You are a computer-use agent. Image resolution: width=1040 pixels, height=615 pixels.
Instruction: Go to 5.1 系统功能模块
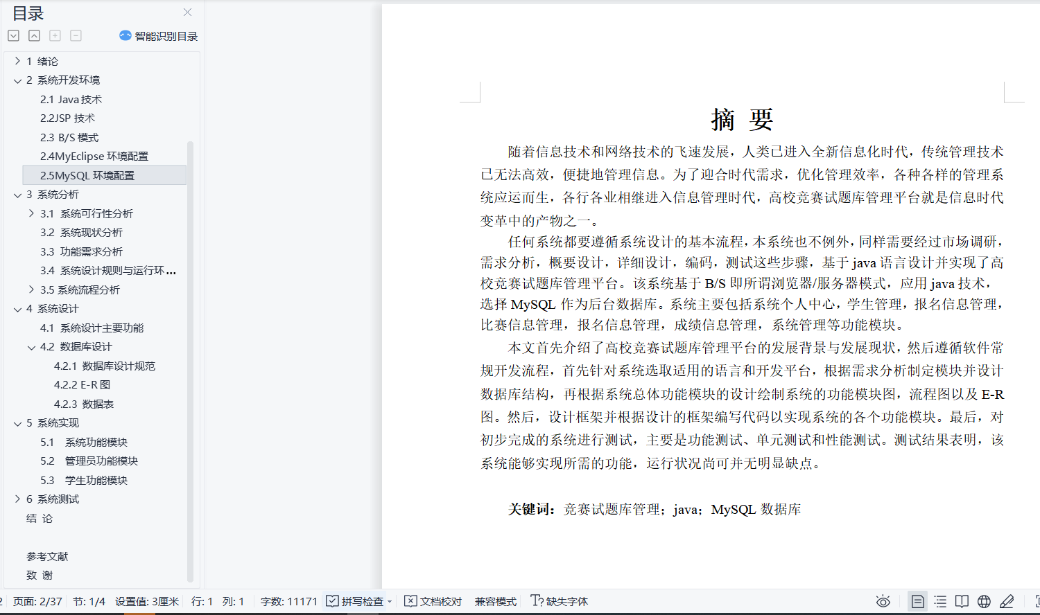pos(84,442)
